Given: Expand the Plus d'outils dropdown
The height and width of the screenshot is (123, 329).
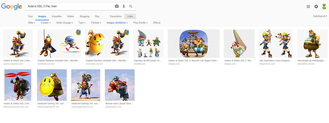Looking at the screenshot, I should [x=141, y=23].
